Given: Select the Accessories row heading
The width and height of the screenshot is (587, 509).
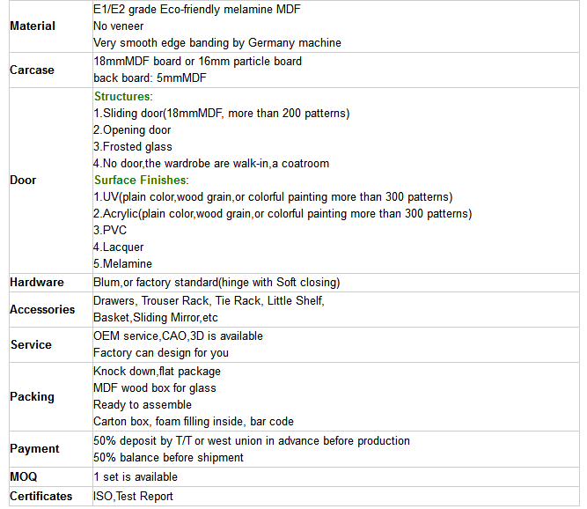Looking at the screenshot, I should (42, 310).
